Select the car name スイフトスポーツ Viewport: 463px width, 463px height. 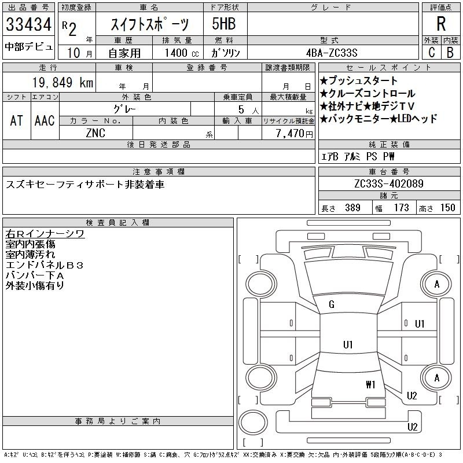149,25
